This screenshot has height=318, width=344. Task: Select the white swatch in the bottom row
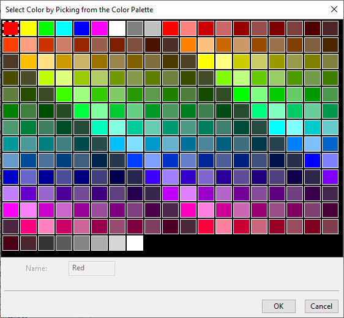(135, 243)
